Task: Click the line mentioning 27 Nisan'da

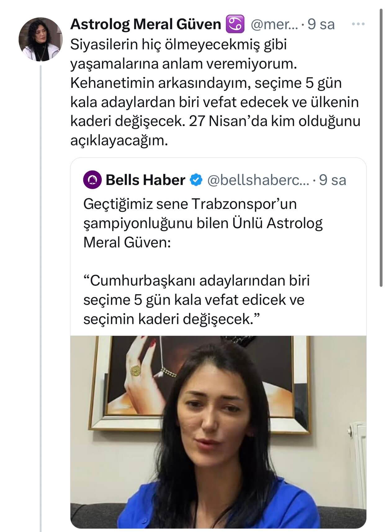Action: 215,121
